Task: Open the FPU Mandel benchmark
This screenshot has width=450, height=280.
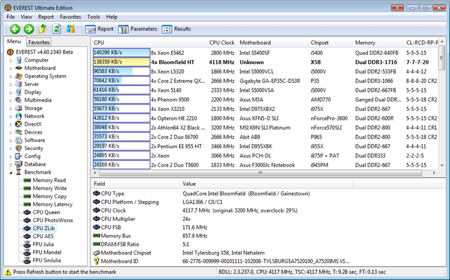Action: tap(47, 252)
